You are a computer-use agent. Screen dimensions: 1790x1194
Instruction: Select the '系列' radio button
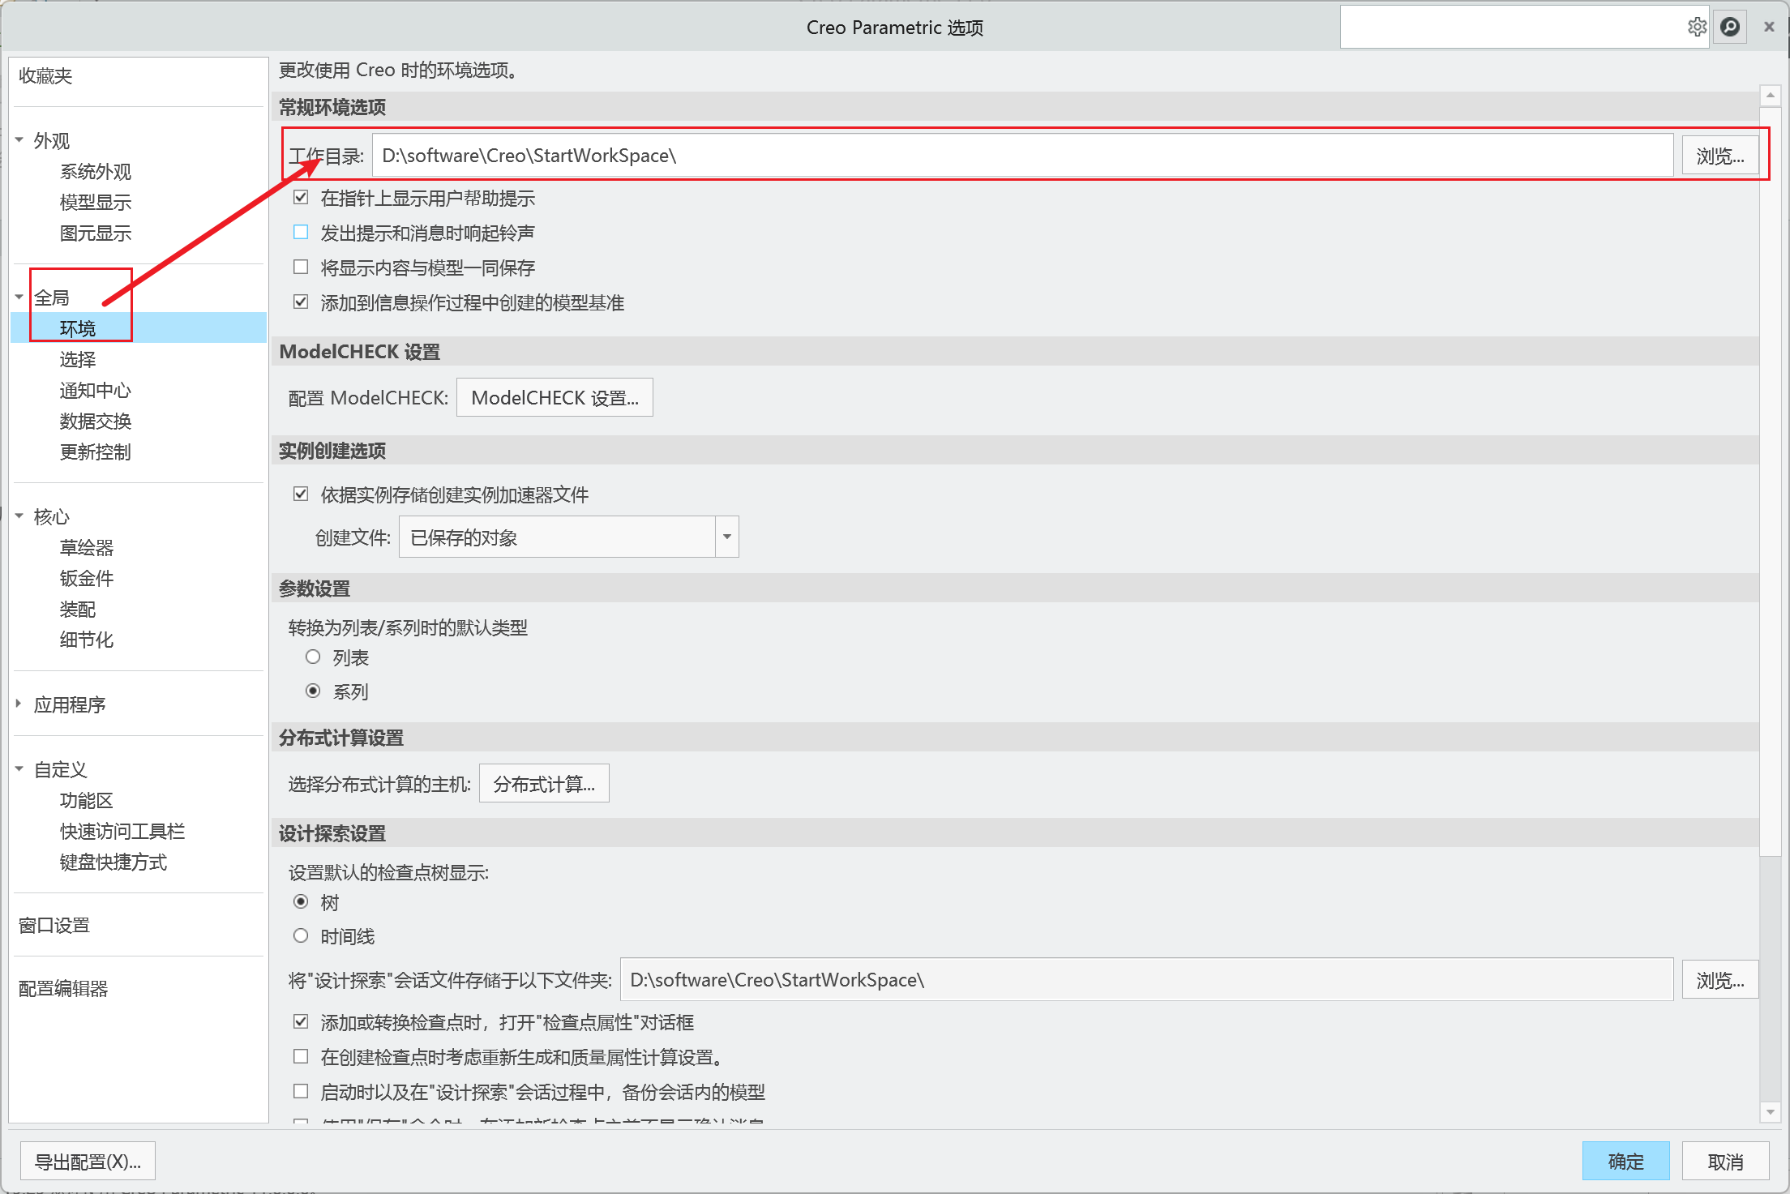[313, 691]
